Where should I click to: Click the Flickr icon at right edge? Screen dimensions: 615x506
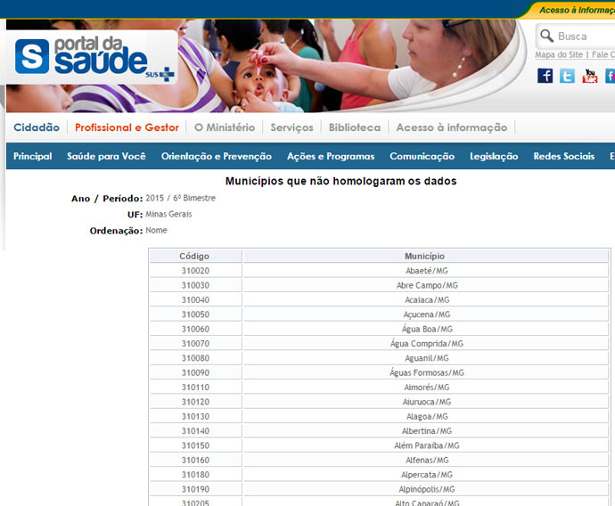tap(610, 76)
